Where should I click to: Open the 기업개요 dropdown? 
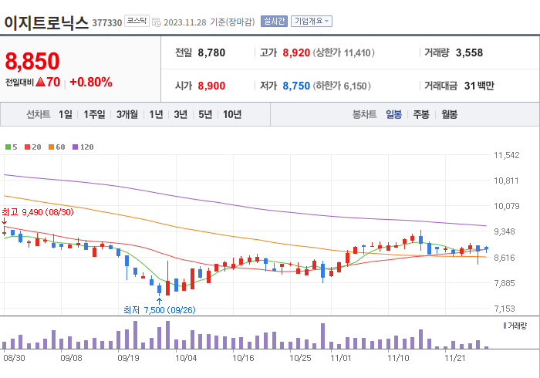(312, 22)
